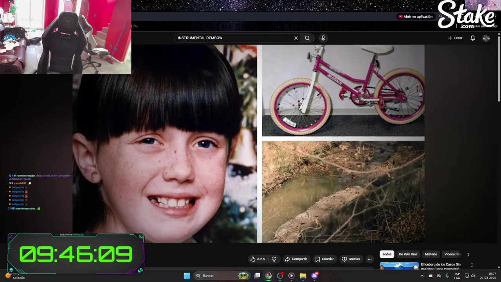
Task: Click the video player showing the girl photo
Action: [x=249, y=143]
